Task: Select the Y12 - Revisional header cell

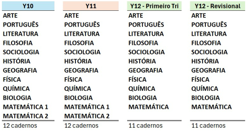Action: (218, 6)
